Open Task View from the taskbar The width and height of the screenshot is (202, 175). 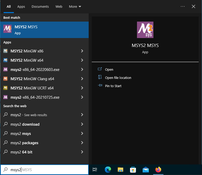[95, 170]
